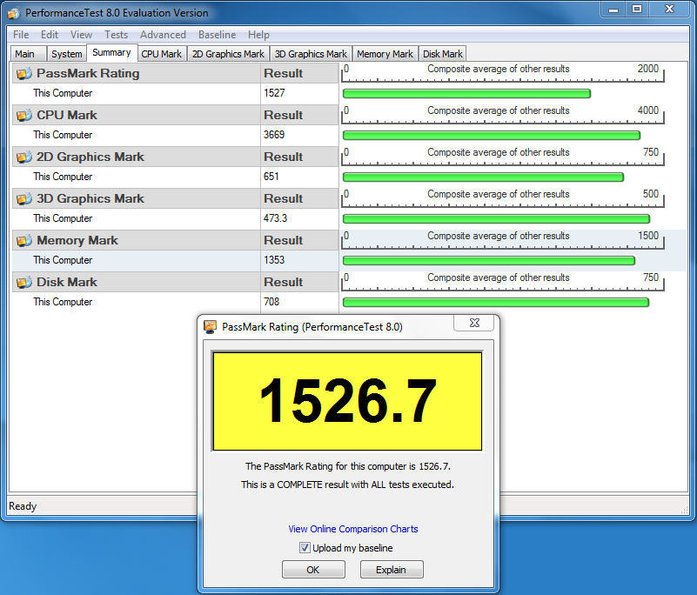Click the PassMark Rating dialog title icon

210,326
